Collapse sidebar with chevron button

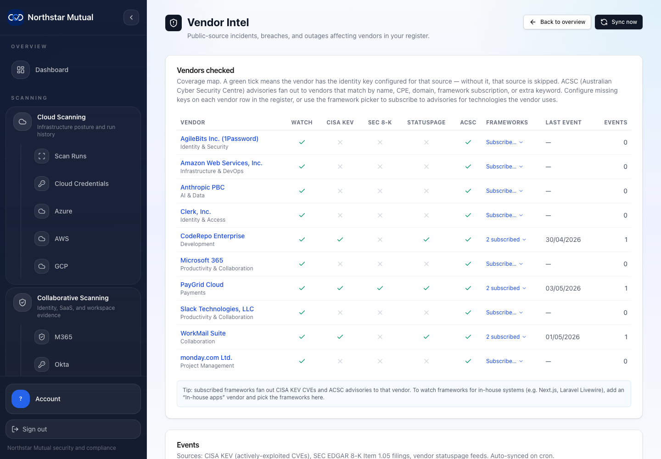(131, 17)
